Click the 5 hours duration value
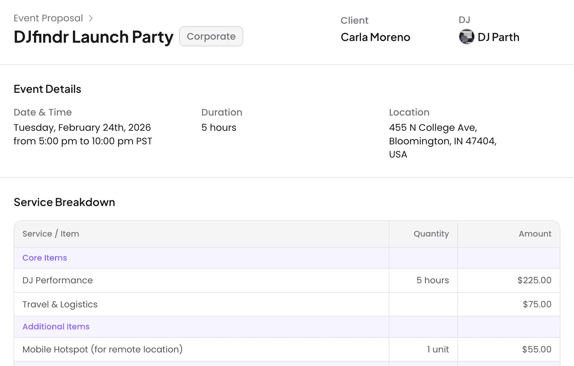 pos(219,127)
